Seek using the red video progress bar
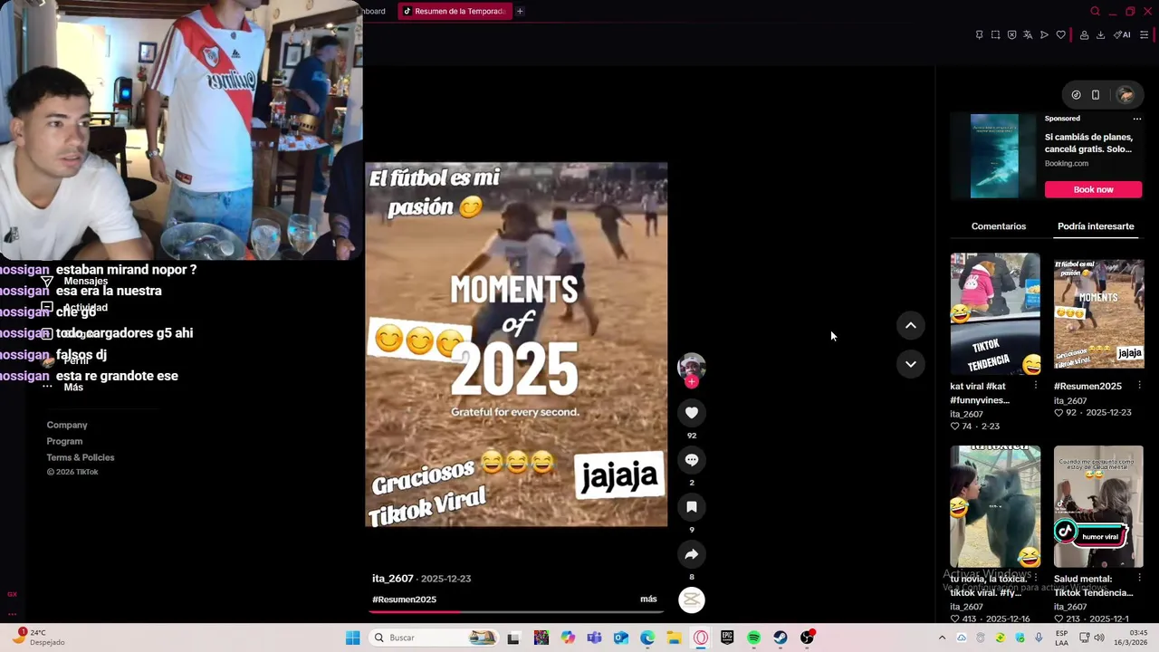Screen dimensions: 1159x652 click(516, 612)
